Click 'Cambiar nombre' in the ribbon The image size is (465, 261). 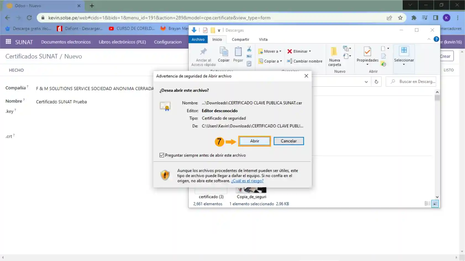(305, 61)
